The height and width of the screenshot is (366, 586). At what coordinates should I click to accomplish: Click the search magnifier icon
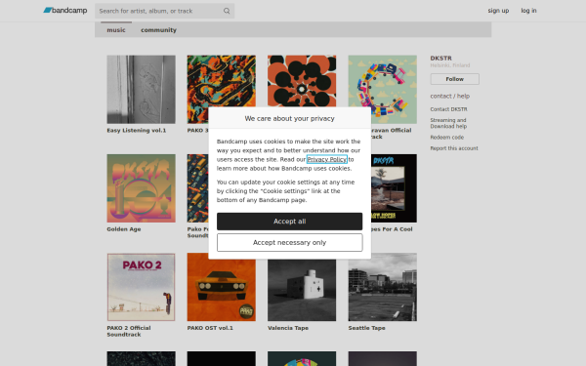(x=227, y=11)
